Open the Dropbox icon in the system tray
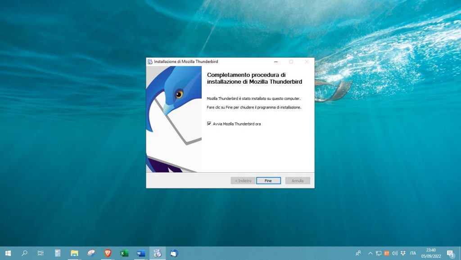 tap(402, 253)
